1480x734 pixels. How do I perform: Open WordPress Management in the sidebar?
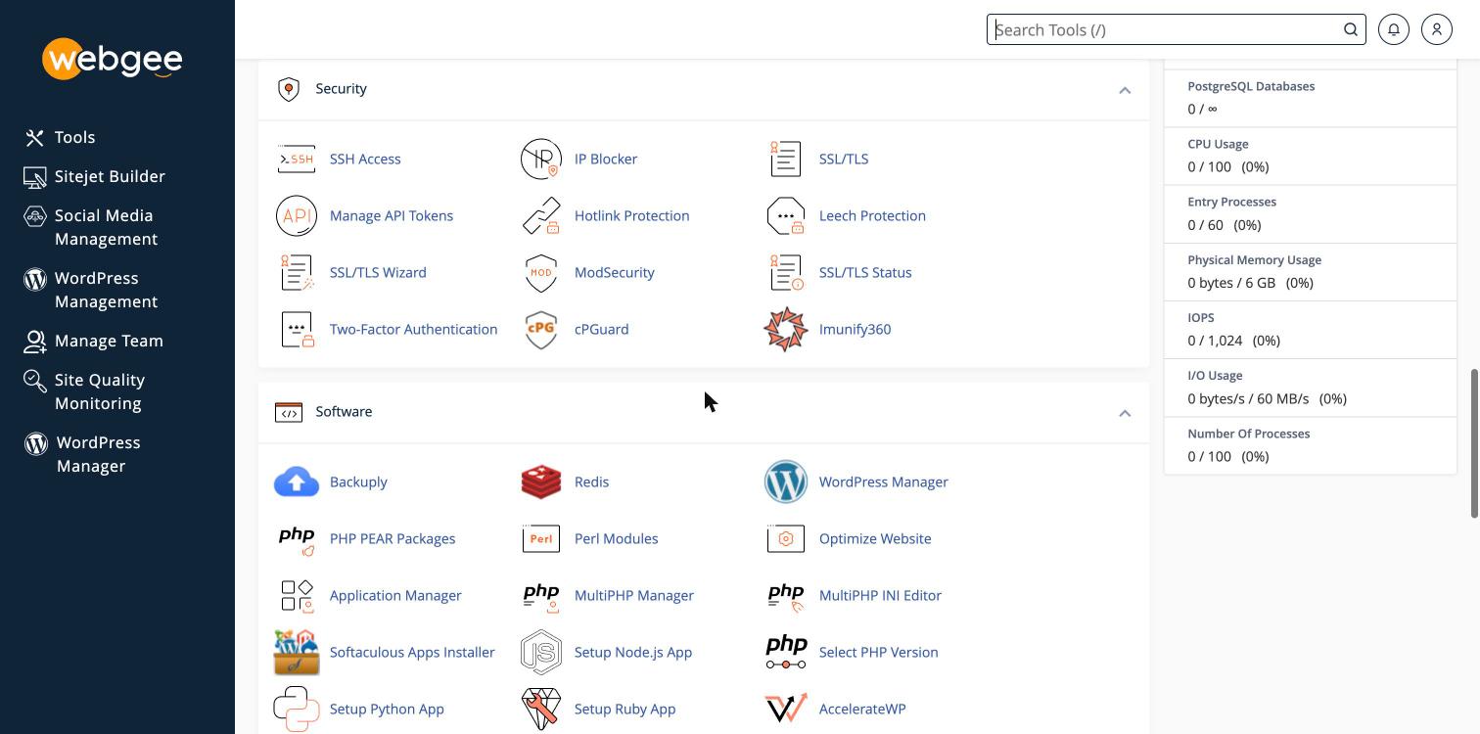click(x=91, y=290)
